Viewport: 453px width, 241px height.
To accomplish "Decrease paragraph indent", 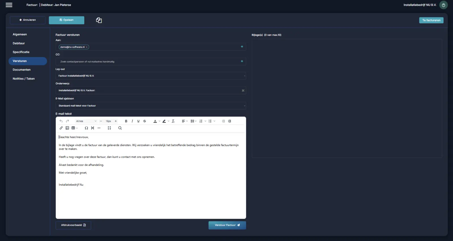I will 223,121.
